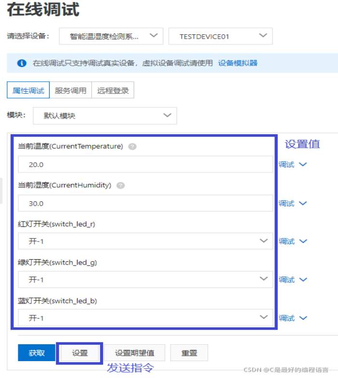The height and width of the screenshot is (378, 338).
Task: Click the 红灯开关(switch_led_r) label text
Action: click(56, 224)
